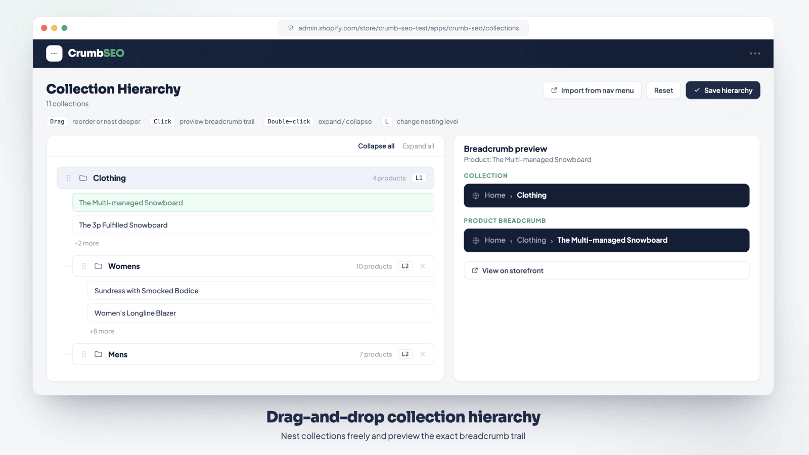Click the Collection Hierarchy page title
The image size is (809, 455).
point(113,89)
